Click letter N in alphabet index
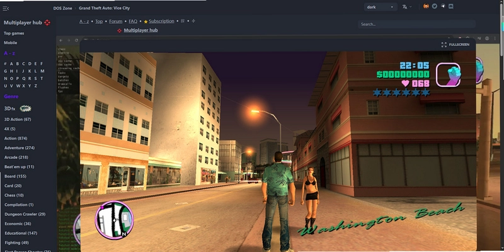The width and height of the screenshot is (504, 252). pos(5,78)
